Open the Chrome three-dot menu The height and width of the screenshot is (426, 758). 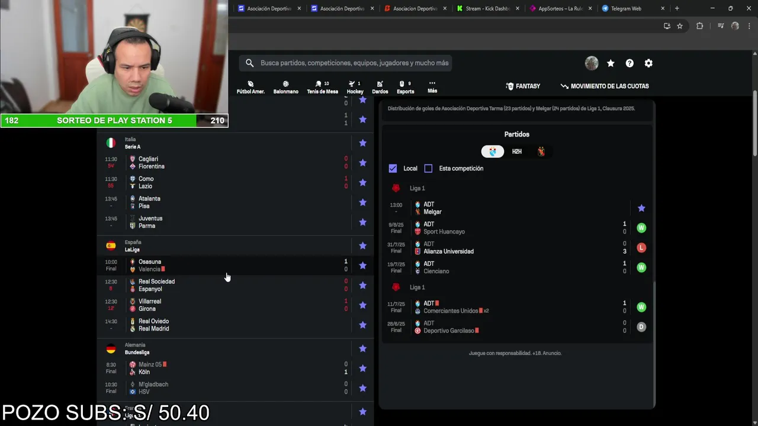point(749,26)
